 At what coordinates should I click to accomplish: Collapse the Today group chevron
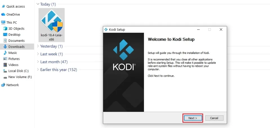point(38,4)
